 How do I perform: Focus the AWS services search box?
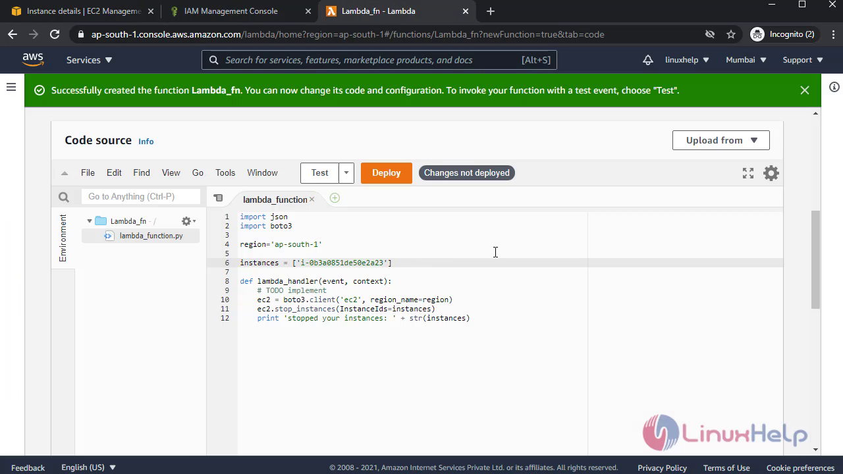point(379,60)
